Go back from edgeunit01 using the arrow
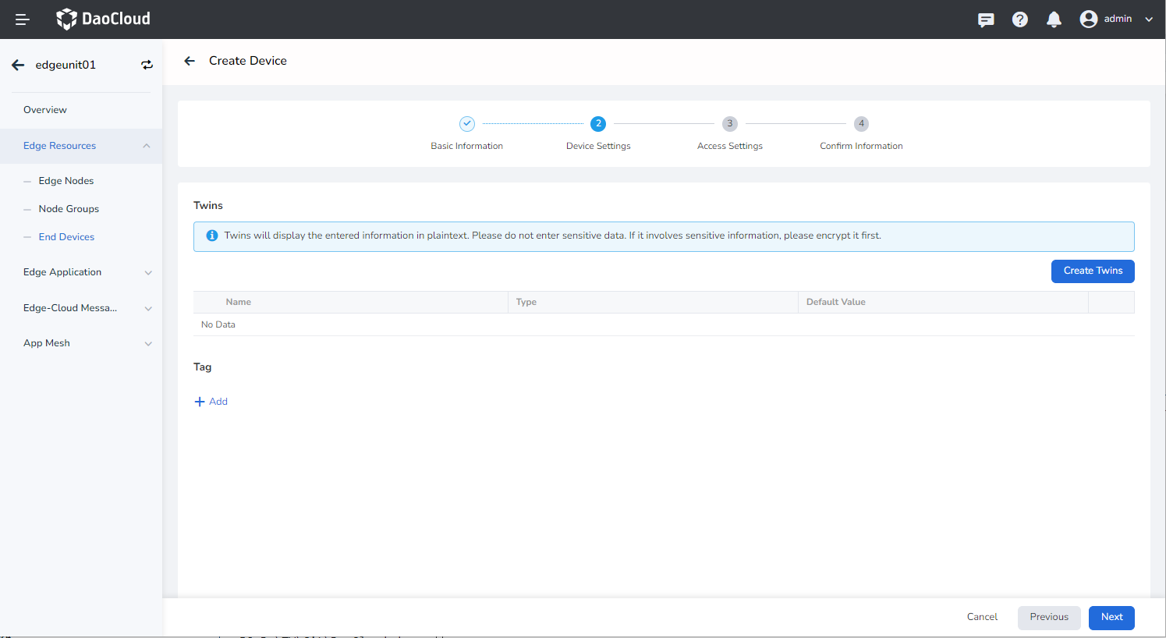 [x=18, y=65]
